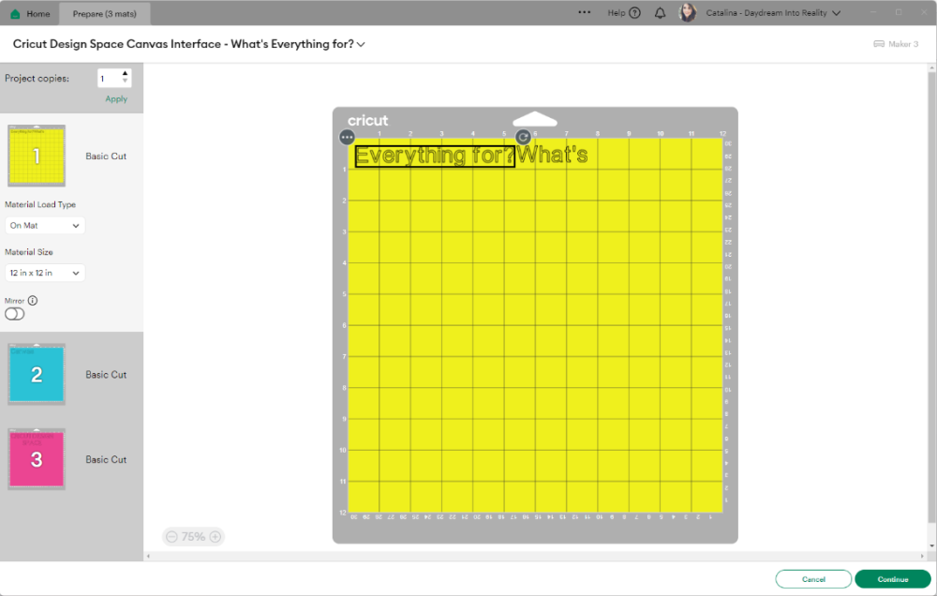Open the Material Load Type dropdown
Screen dimensions: 937x596
(45, 225)
